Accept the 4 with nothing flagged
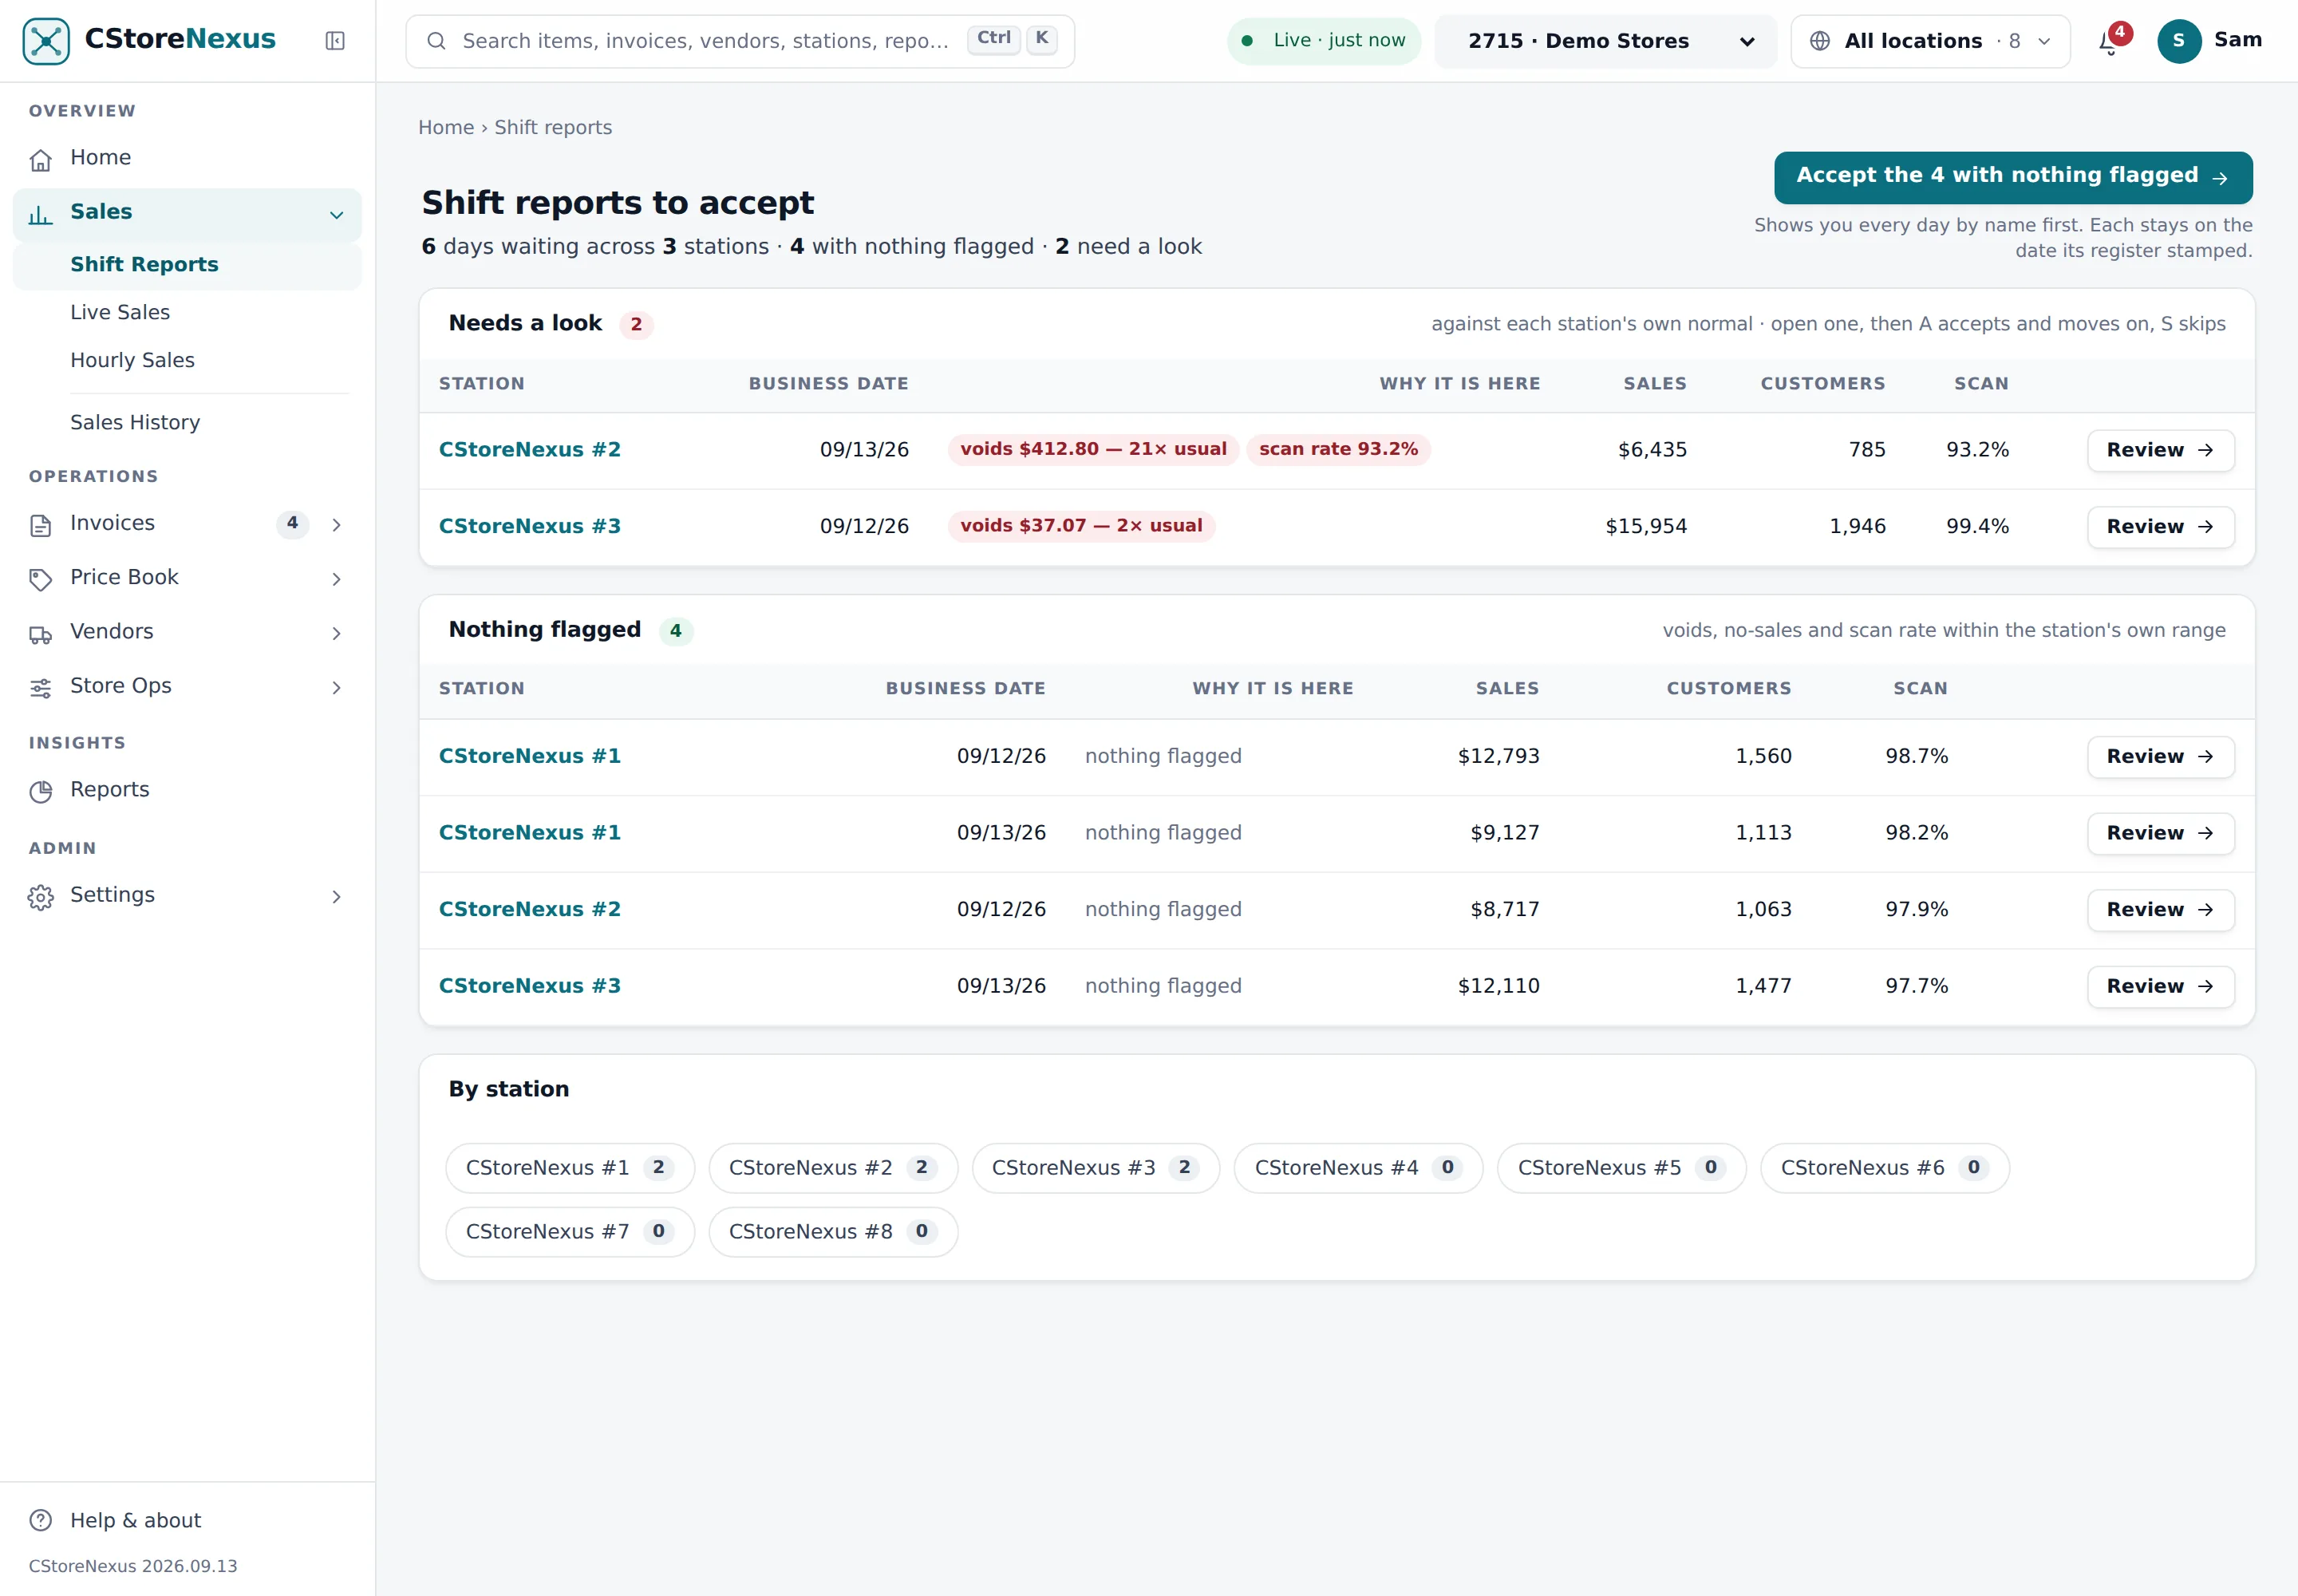Screen dimensions: 2298x1596 tap(2013, 177)
